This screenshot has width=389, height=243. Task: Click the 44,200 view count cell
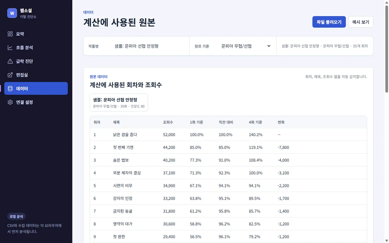pyautogui.click(x=169, y=147)
